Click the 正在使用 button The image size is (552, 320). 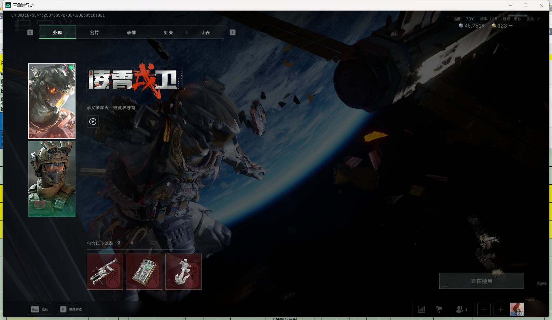pyautogui.click(x=482, y=281)
